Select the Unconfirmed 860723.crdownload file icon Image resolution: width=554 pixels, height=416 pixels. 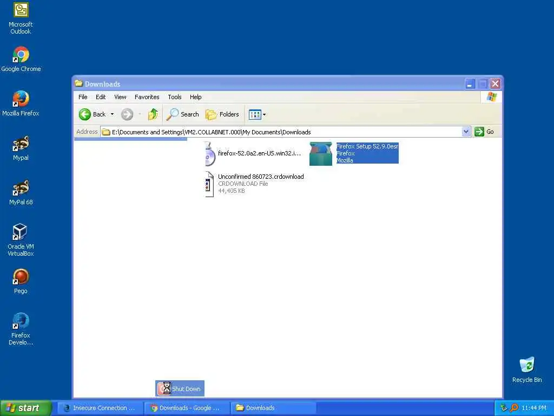coord(209,184)
